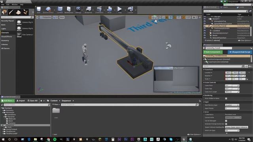
Task: Click the Sequencer folder thumbnail
Action: pos(56,110)
